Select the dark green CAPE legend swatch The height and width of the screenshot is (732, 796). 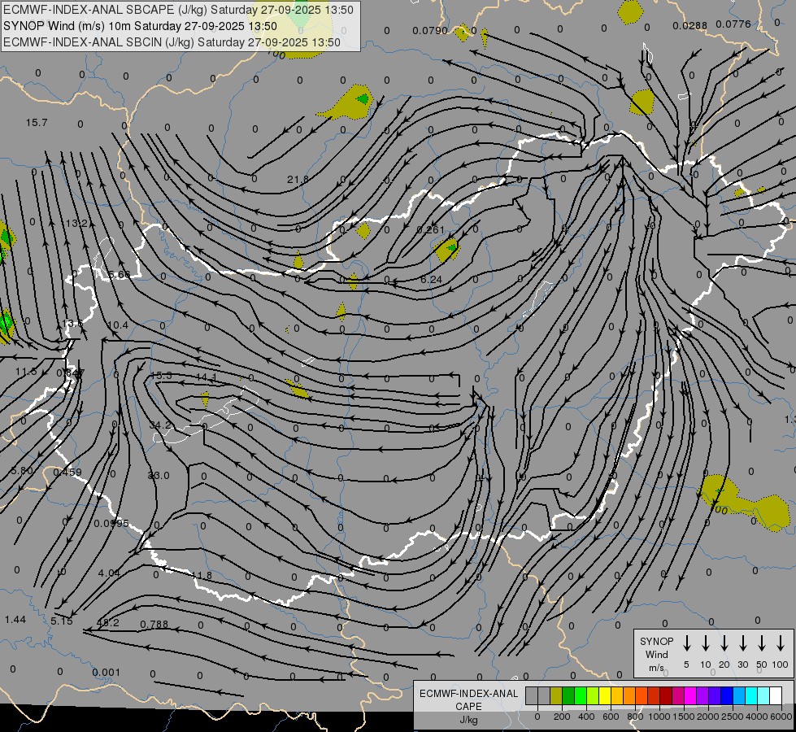click(568, 696)
